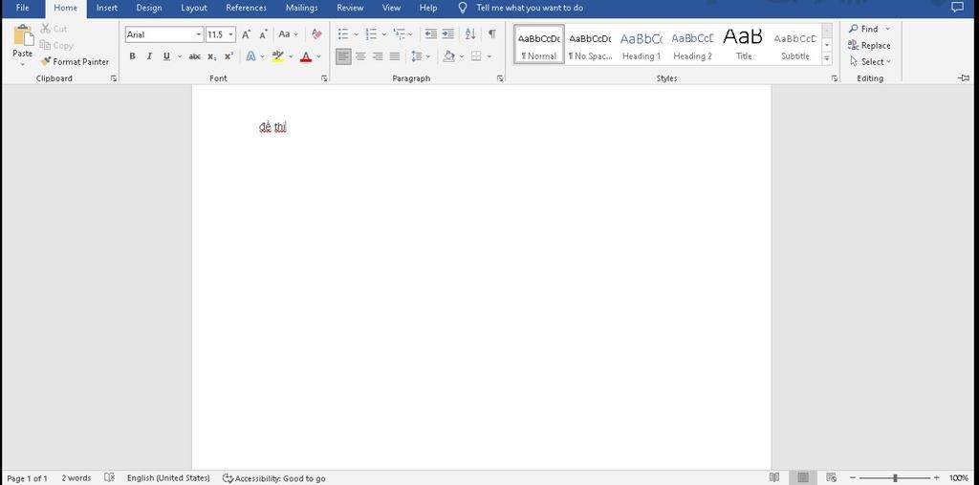Screen dimensions: 979x485
Task: Start a numbered list
Action: coord(371,34)
